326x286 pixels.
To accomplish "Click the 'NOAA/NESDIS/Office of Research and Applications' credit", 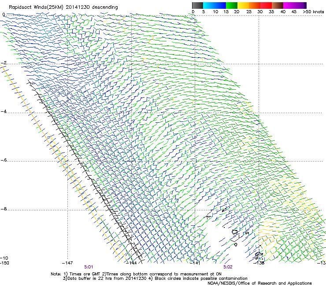I will pyautogui.click(x=259, y=283).
